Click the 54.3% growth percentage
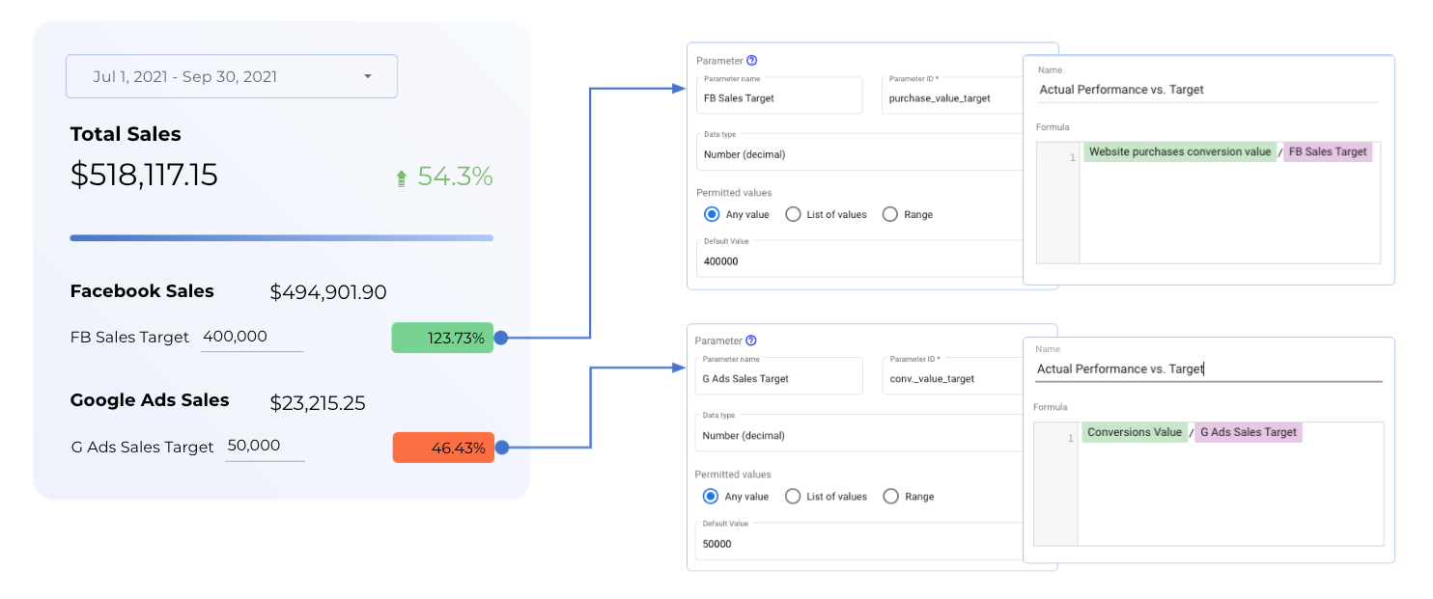 [x=455, y=177]
